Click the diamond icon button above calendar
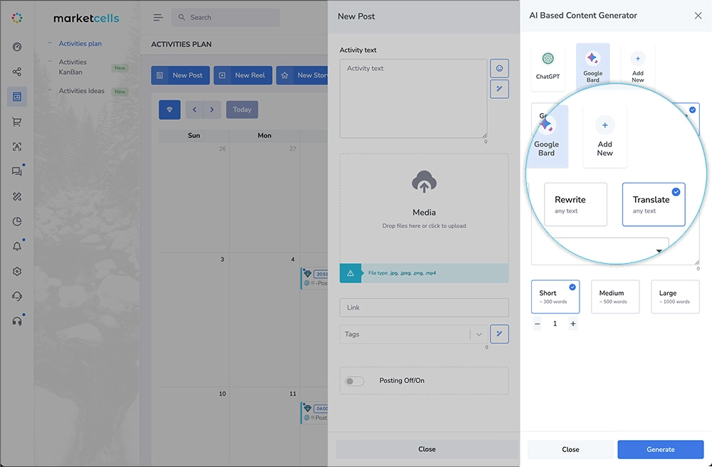The image size is (712, 467). coord(169,109)
